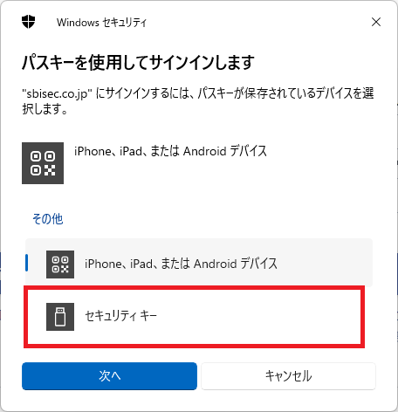The image size is (398, 412).
Task: Select the iPhone、iPad、Android デバイス entry in the その他 list
Action: tap(199, 263)
